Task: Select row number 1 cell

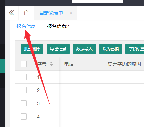Action: pyautogui.click(x=45, y=77)
